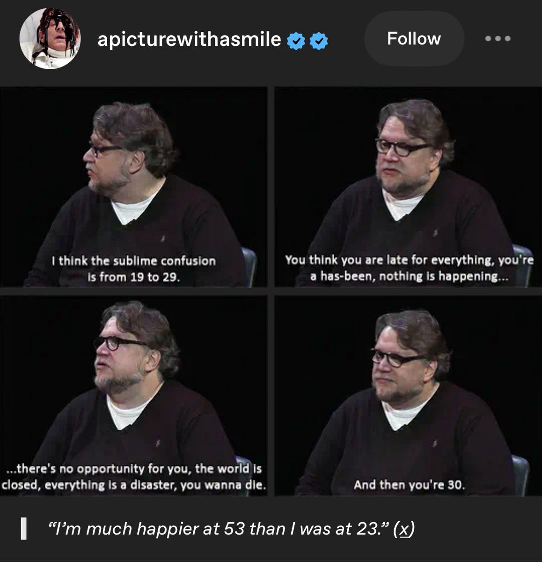
Task: Click 'closed, everything is a disaster' line
Action: [133, 485]
